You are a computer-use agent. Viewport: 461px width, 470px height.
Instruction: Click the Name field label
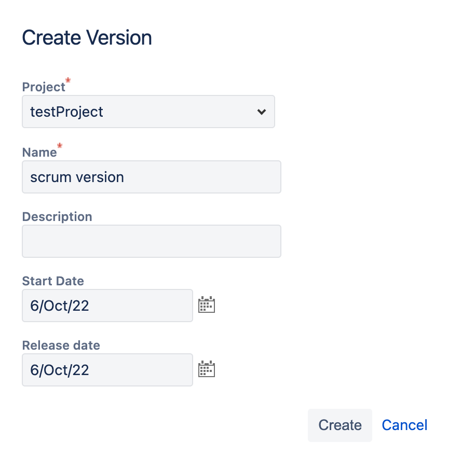[39, 153]
